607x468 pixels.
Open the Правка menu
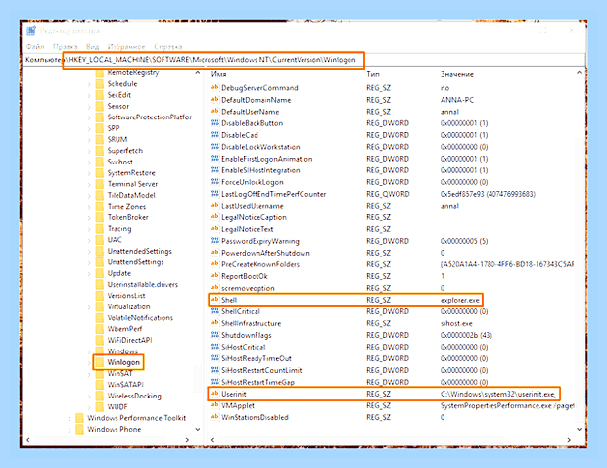pos(65,47)
